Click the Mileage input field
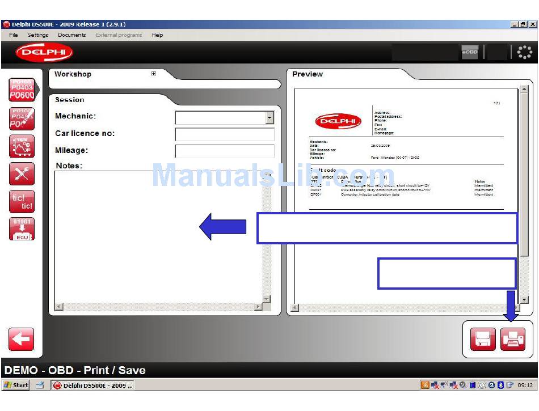Image resolution: width=539 pixels, height=411 pixels. pos(225,151)
